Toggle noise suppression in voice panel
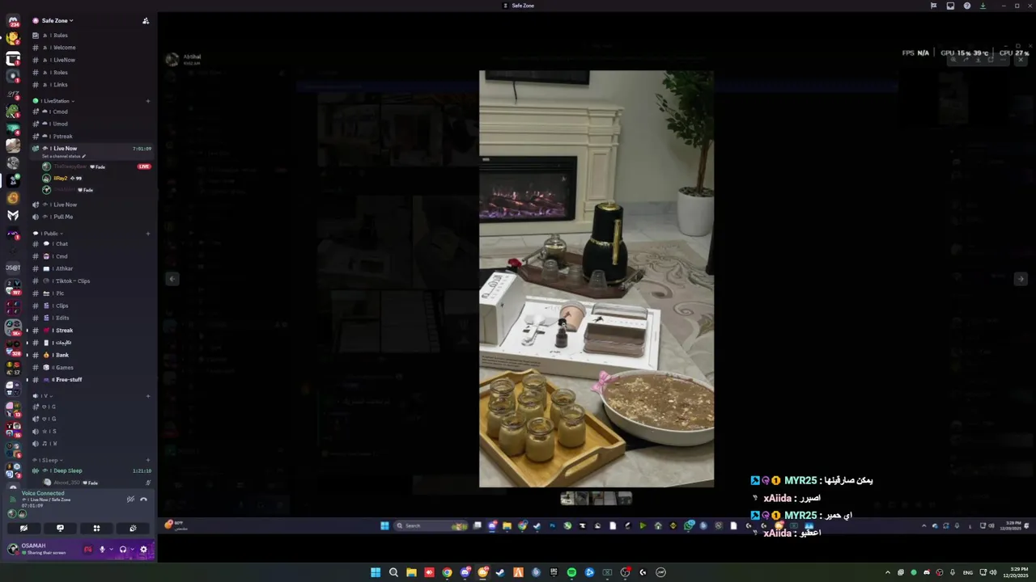 click(x=130, y=499)
